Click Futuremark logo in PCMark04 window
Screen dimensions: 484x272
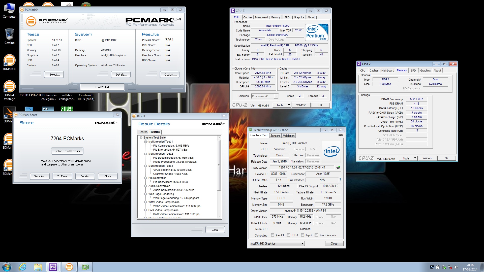pyautogui.click(x=47, y=21)
